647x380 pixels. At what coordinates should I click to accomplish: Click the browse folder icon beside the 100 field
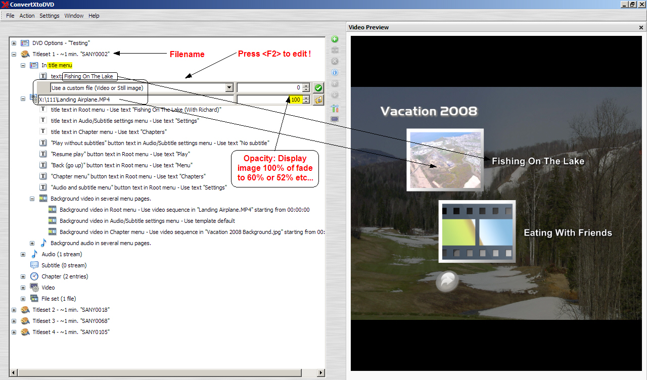coord(318,100)
